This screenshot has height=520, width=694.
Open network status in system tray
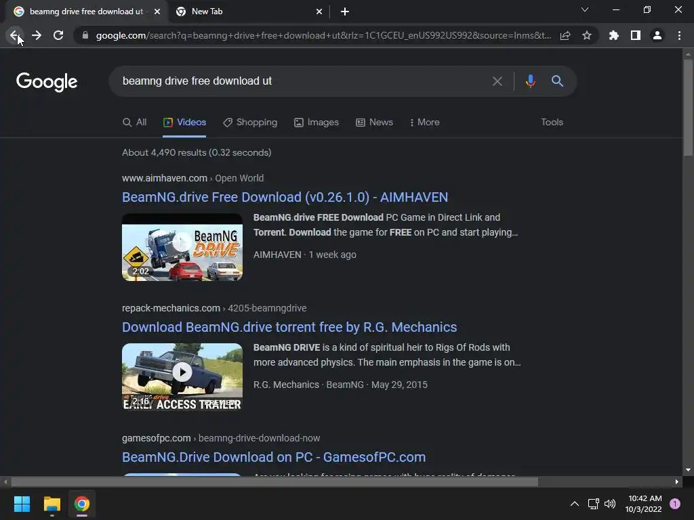coord(593,504)
